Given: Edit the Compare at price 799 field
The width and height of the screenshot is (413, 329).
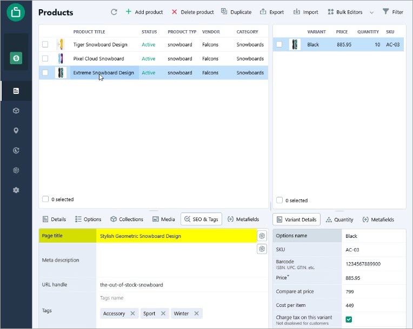Looking at the screenshot, I should [x=374, y=291].
